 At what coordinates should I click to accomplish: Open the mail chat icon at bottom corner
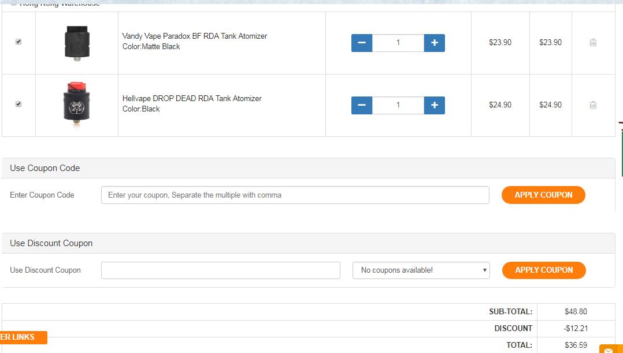tap(611, 349)
